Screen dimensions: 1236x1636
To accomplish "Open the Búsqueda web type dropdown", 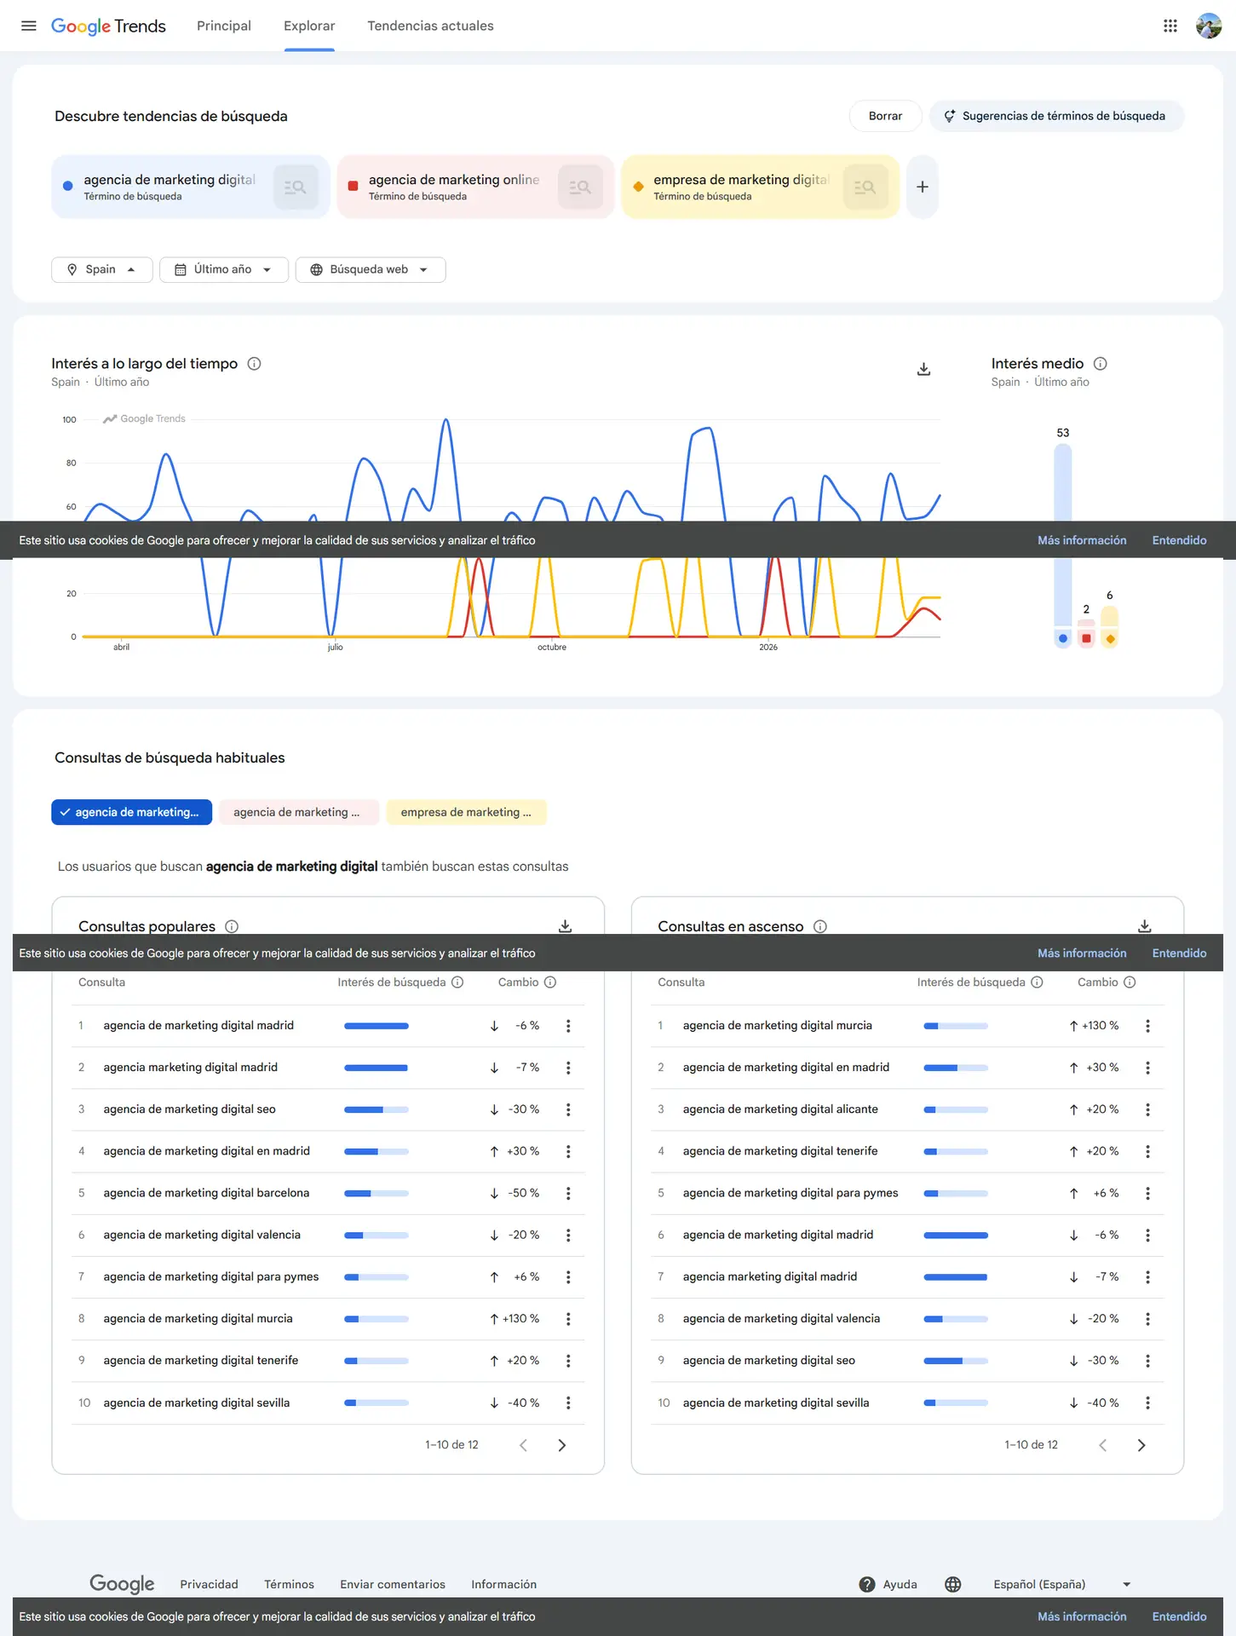I will coord(370,269).
